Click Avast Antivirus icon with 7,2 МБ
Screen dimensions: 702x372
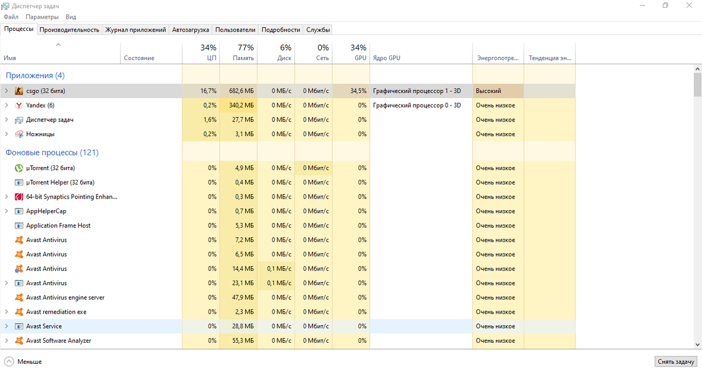[x=19, y=240]
